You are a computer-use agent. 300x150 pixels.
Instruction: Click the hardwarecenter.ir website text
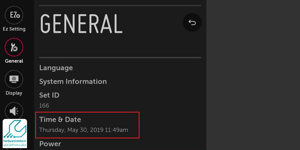click(15, 141)
